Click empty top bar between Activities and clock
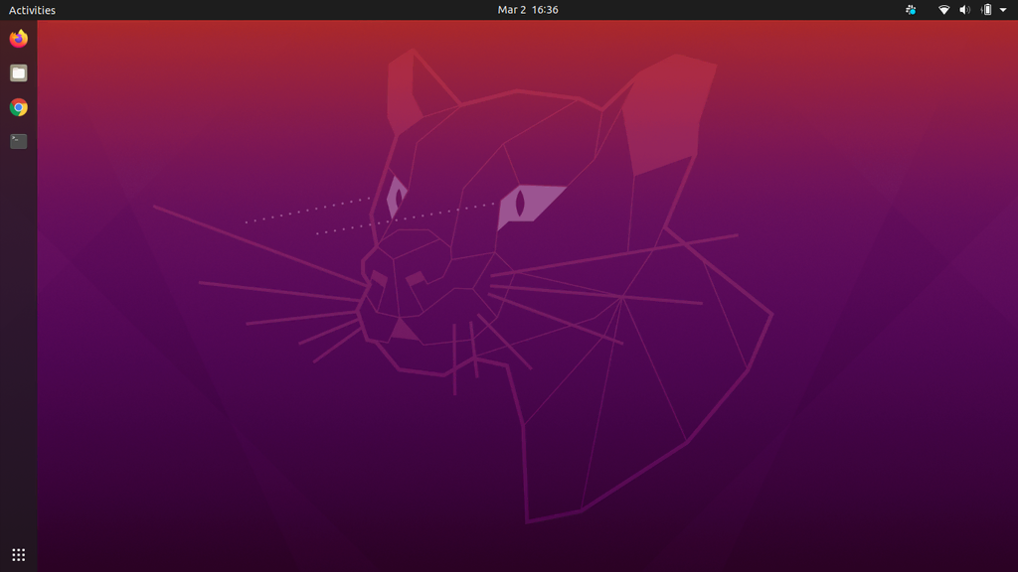The width and height of the screenshot is (1018, 572). [278, 10]
